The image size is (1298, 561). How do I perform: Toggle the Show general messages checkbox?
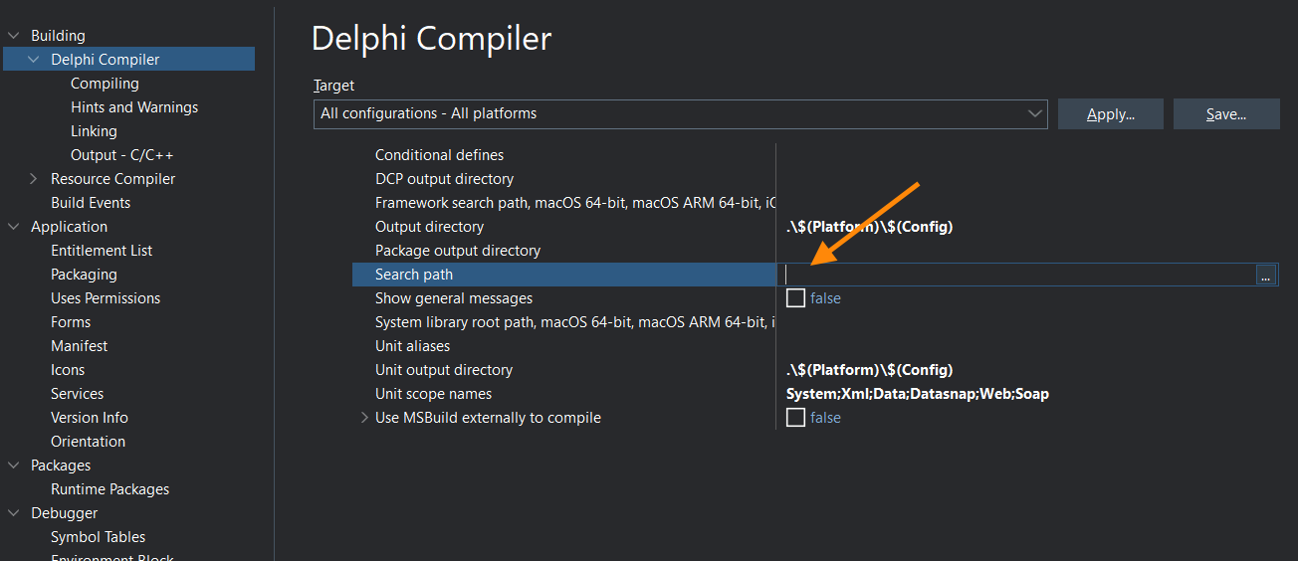[795, 298]
